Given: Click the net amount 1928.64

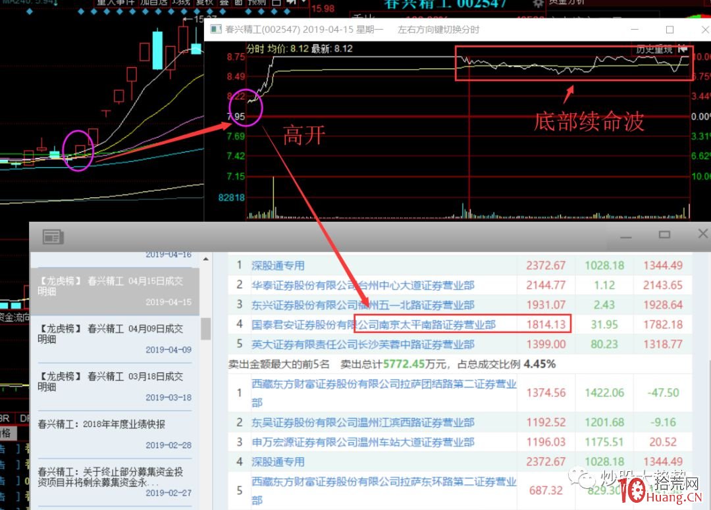Looking at the screenshot, I should pos(662,305).
